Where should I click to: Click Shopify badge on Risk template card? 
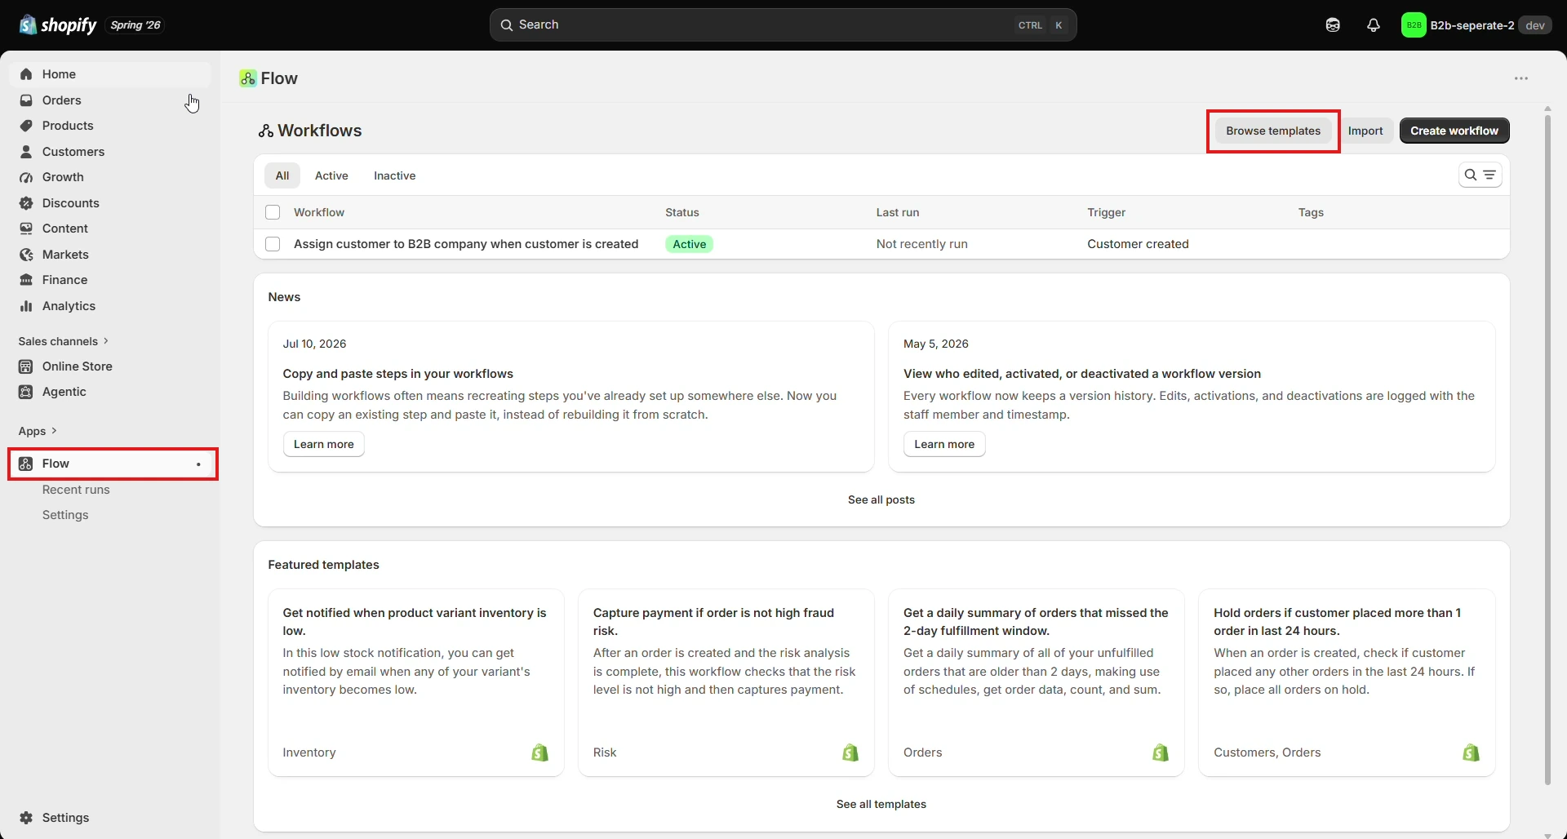[850, 752]
